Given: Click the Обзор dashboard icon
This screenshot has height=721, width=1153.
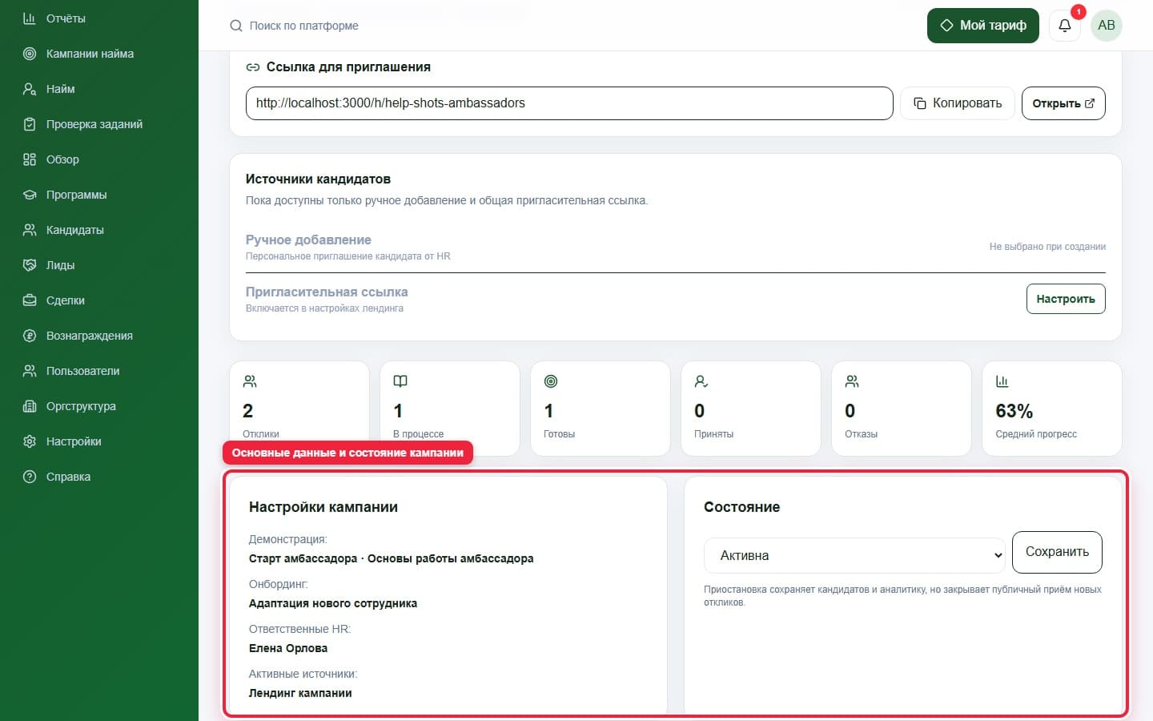Looking at the screenshot, I should tap(30, 159).
